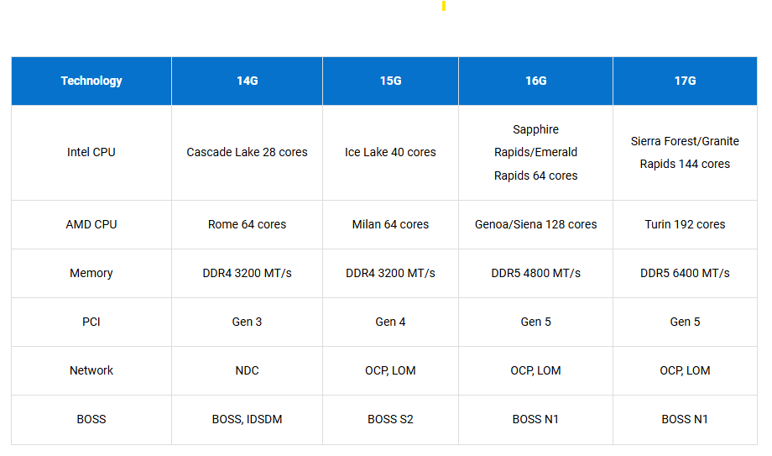The image size is (772, 456).
Task: Click the AMD CPU row label
Action: click(x=91, y=225)
